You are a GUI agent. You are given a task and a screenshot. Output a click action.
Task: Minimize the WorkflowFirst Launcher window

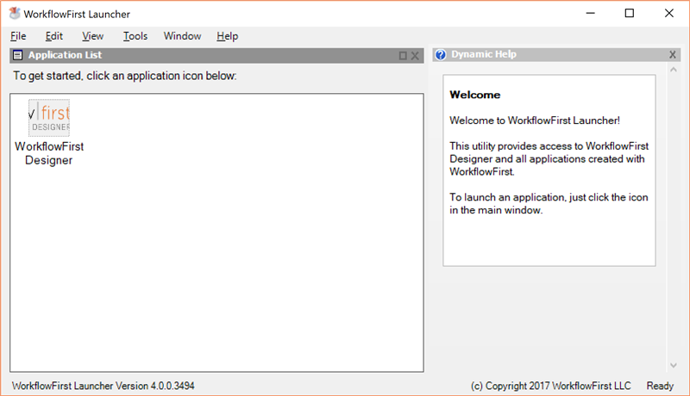pos(591,14)
